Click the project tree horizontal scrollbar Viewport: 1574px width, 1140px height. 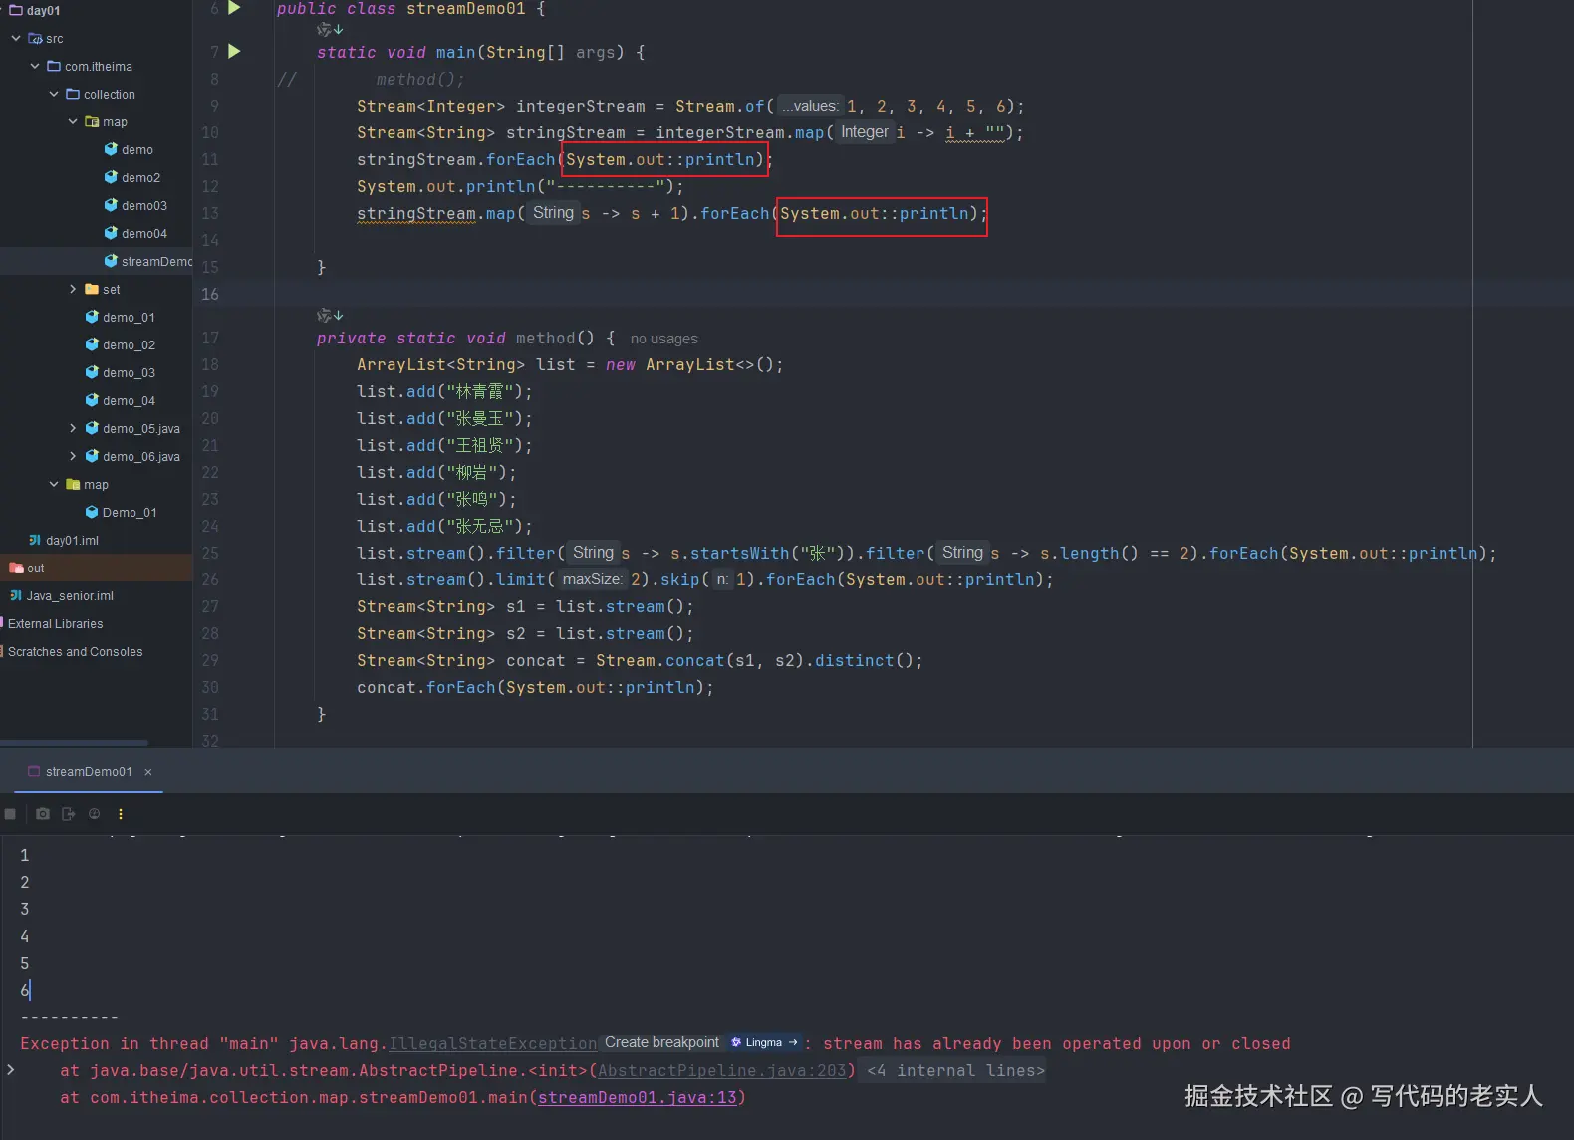tap(75, 742)
